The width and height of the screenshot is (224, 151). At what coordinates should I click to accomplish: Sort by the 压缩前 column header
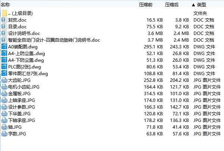click(x=146, y=5)
